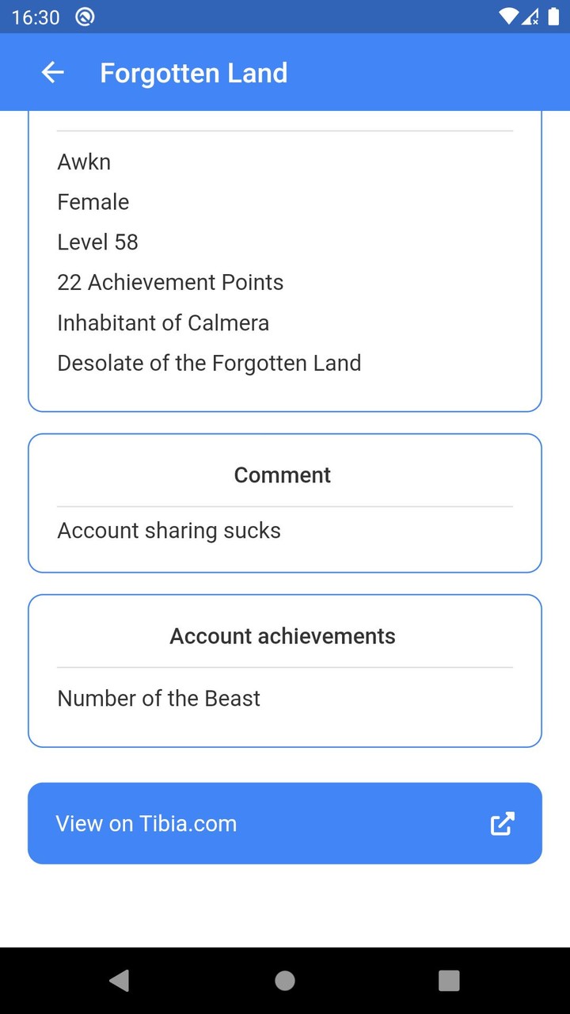Click the Forgotten Land page title

[193, 73]
